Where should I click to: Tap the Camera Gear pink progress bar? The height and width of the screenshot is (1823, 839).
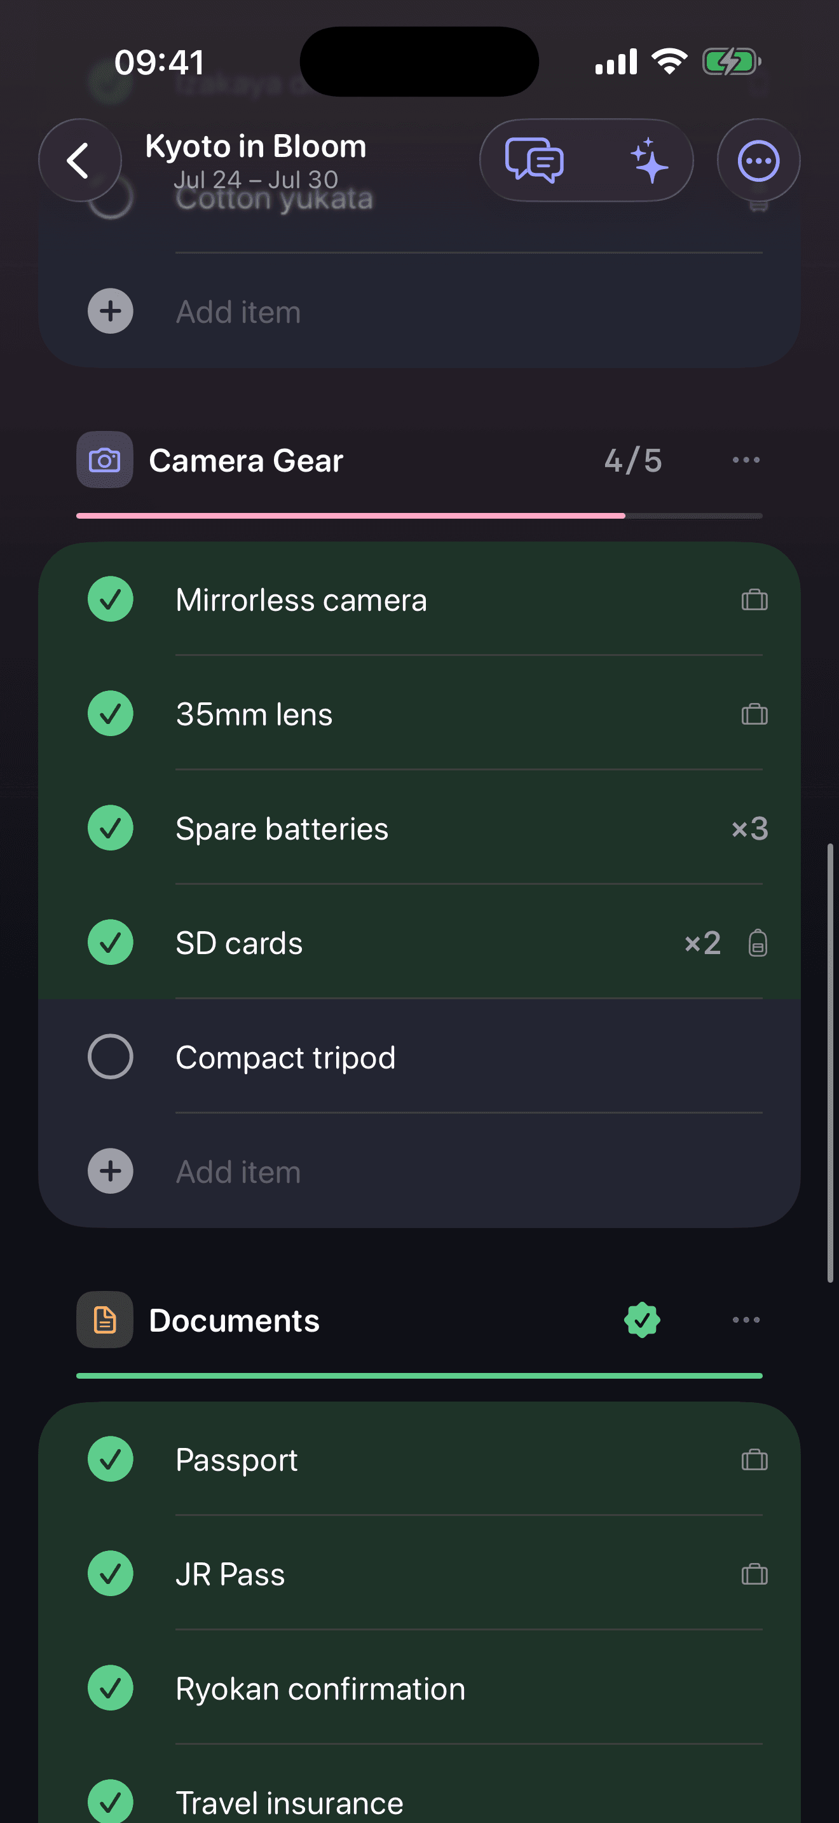click(419, 516)
